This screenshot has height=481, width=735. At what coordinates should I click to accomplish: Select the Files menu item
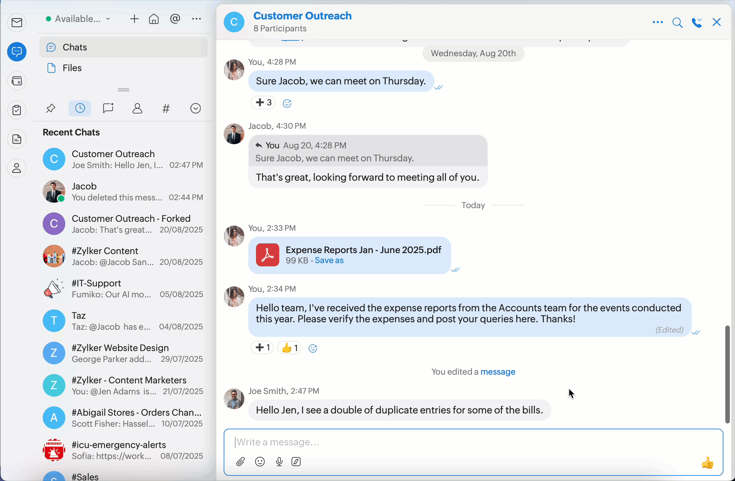pyautogui.click(x=72, y=68)
